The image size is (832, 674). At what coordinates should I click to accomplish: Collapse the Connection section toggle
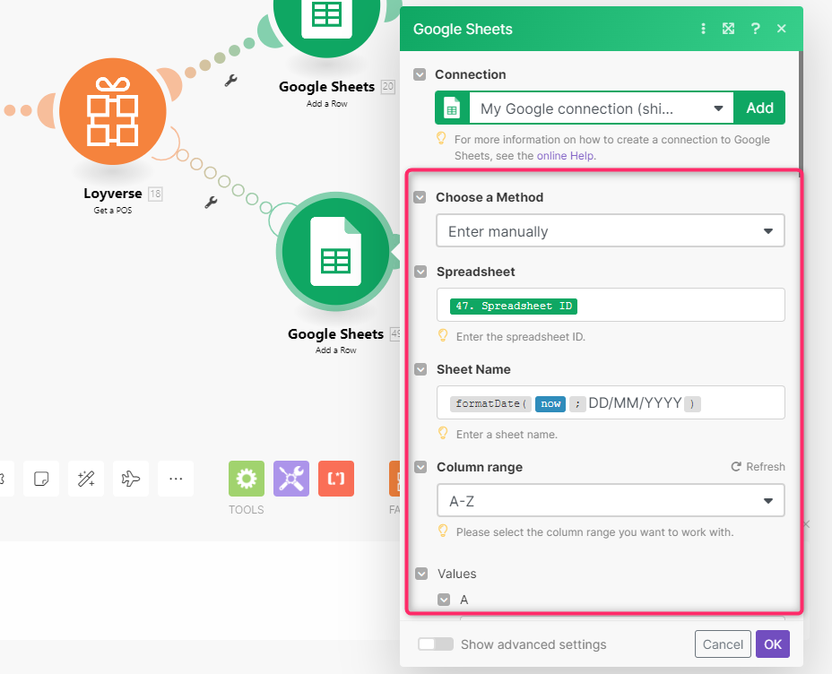[420, 74]
